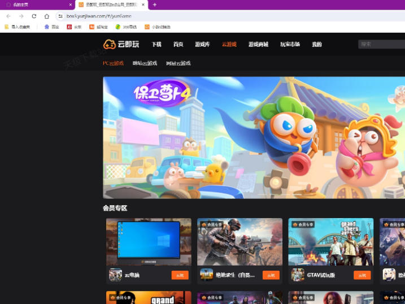
Task: Open the second-row grand cover thumbnail
Action: [x=149, y=298]
